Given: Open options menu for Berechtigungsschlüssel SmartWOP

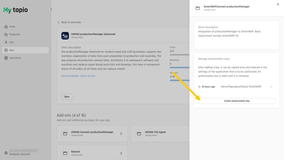Looking at the screenshot, I should (x=271, y=87).
